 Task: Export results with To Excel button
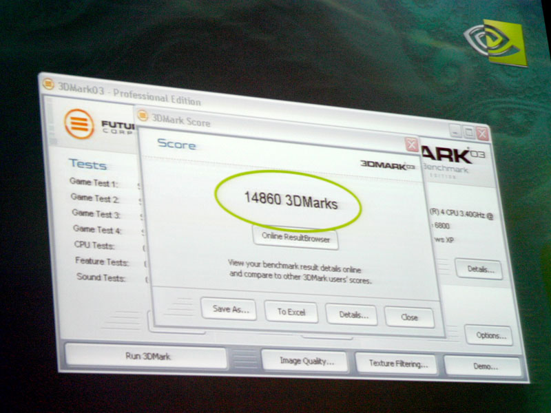click(291, 312)
